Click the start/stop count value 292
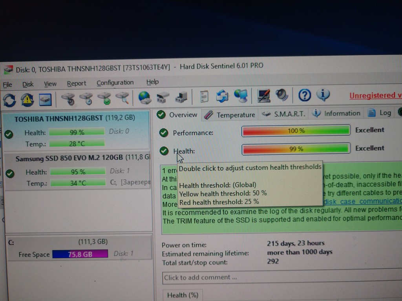The image size is (402, 301). [273, 261]
